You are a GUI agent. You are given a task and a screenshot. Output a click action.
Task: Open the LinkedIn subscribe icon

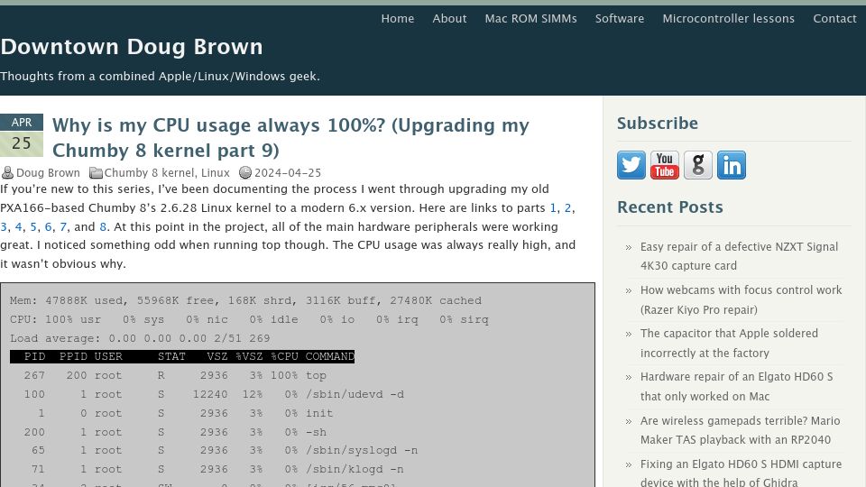tap(732, 165)
